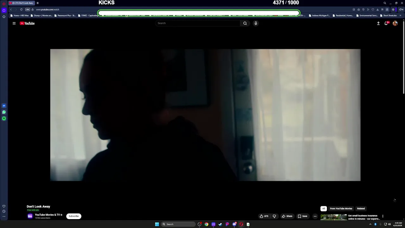This screenshot has width=405, height=228.
Task: Open Opera snapshot camera icon
Action: pyautogui.click(x=358, y=9)
